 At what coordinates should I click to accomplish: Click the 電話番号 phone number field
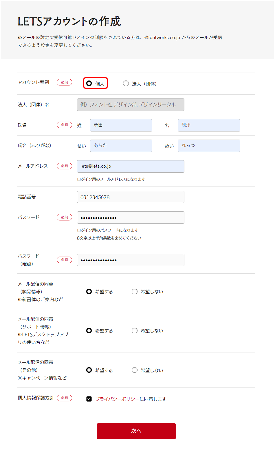[x=131, y=197]
